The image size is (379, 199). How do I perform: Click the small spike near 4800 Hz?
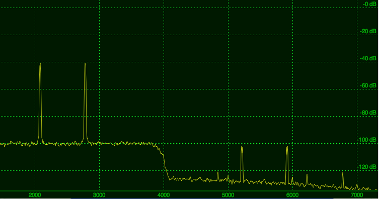(218, 176)
